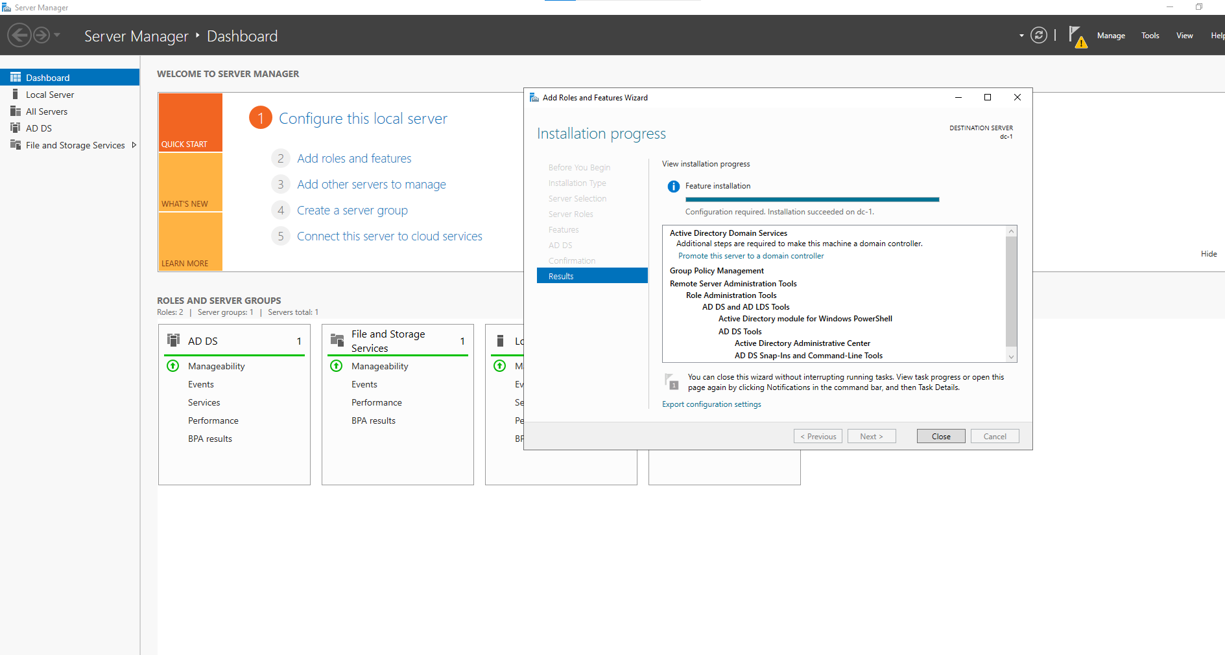Open AD DS Services row

coord(204,402)
